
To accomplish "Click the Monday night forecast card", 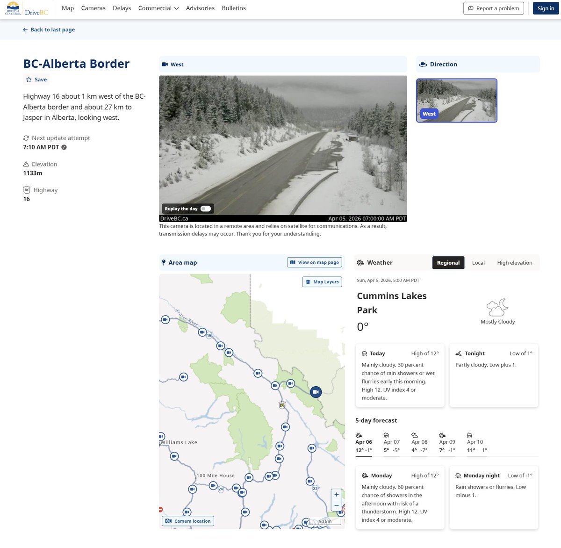I will coord(494,497).
